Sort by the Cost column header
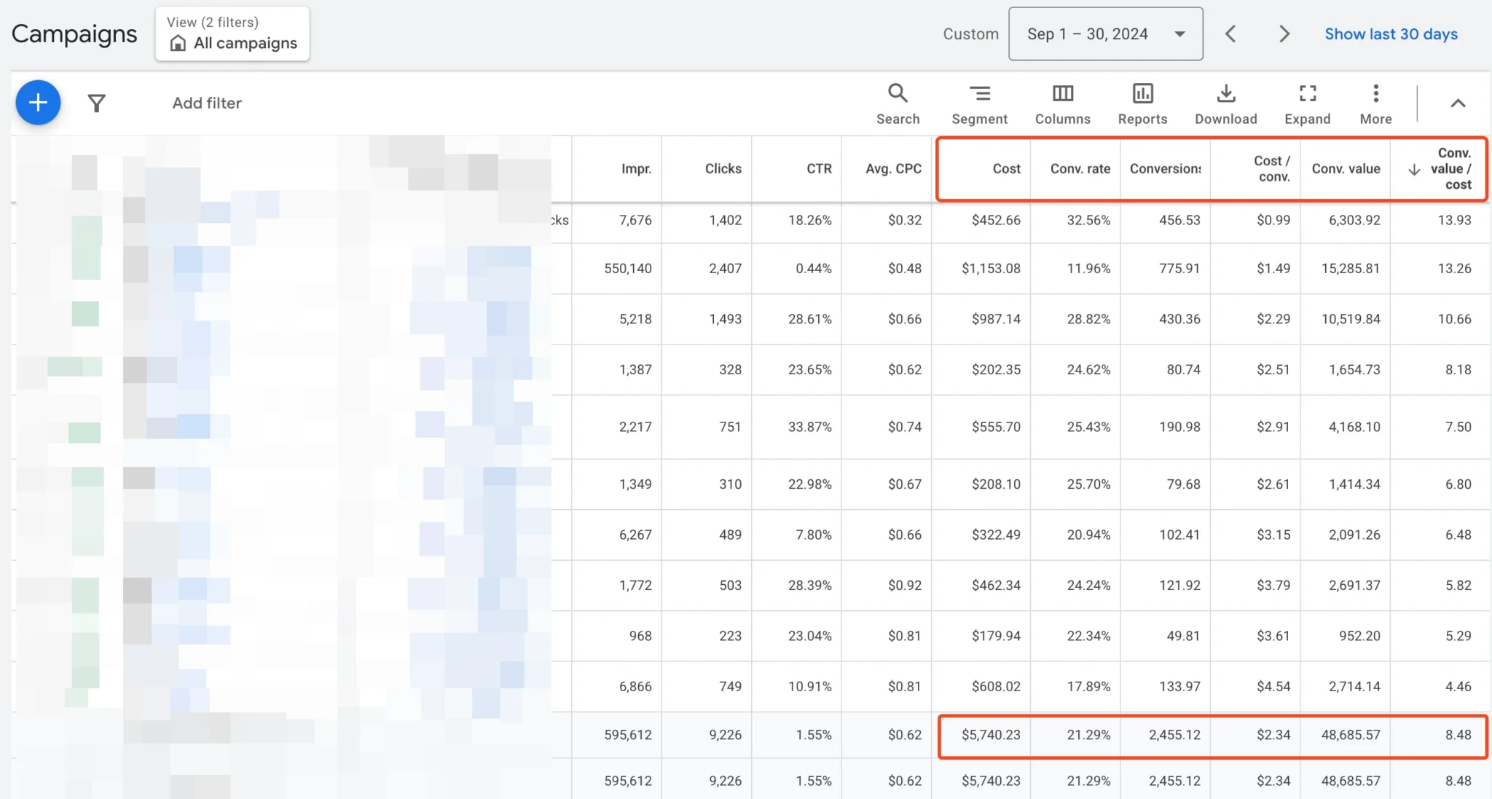 [x=1006, y=169]
